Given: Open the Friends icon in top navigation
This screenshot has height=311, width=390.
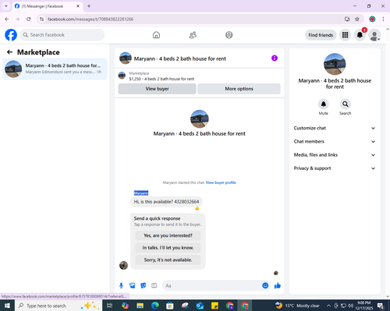Looking at the screenshot, I should point(193,35).
